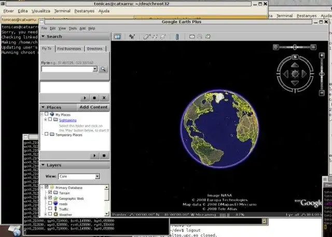This screenshot has height=237, width=332.
Task: Expand the Sightseeing folder tree node
Action: tap(45, 120)
